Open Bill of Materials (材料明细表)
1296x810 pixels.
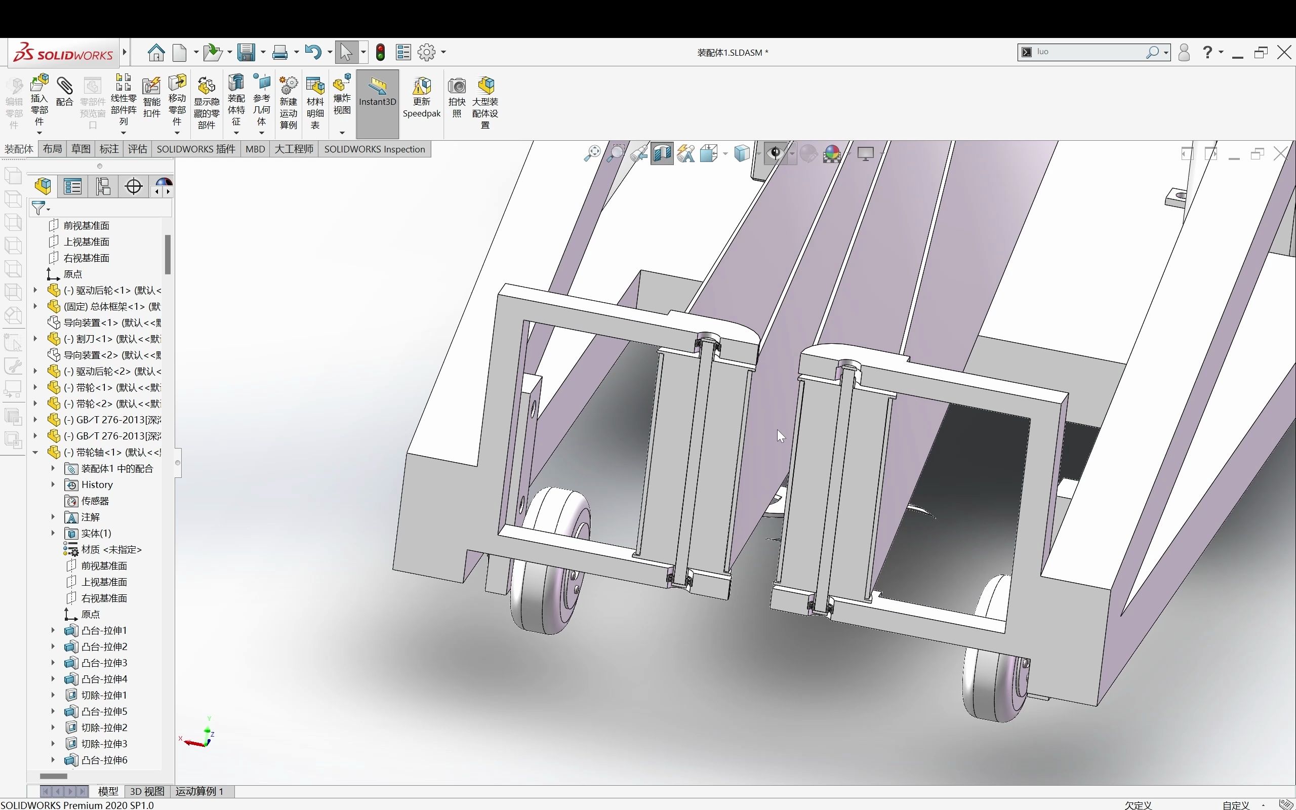(x=315, y=103)
